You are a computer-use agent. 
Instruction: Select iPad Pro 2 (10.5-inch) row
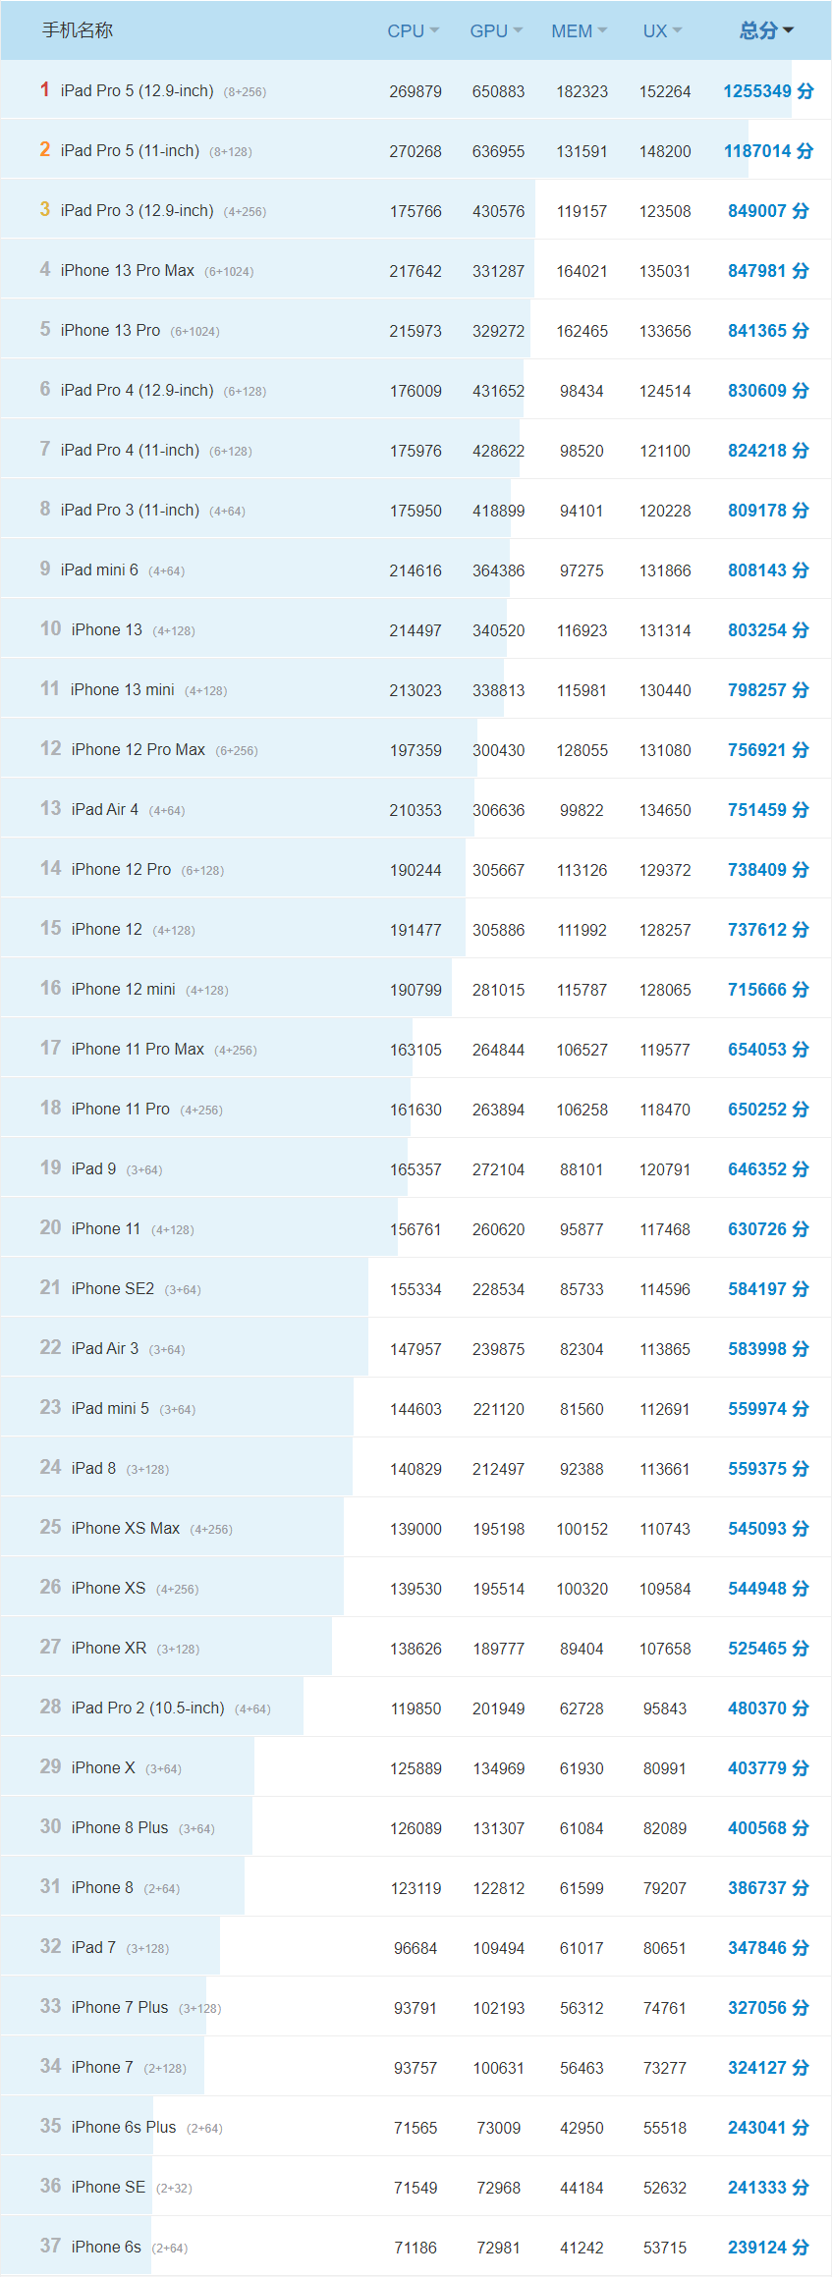(x=147, y=1708)
